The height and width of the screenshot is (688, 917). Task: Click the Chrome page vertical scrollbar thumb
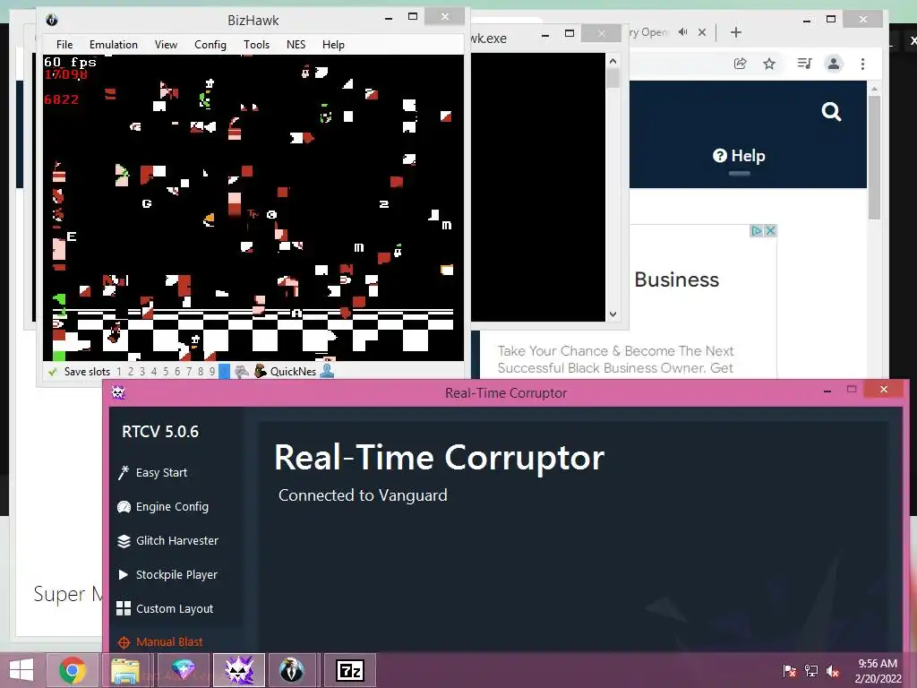pos(874,158)
